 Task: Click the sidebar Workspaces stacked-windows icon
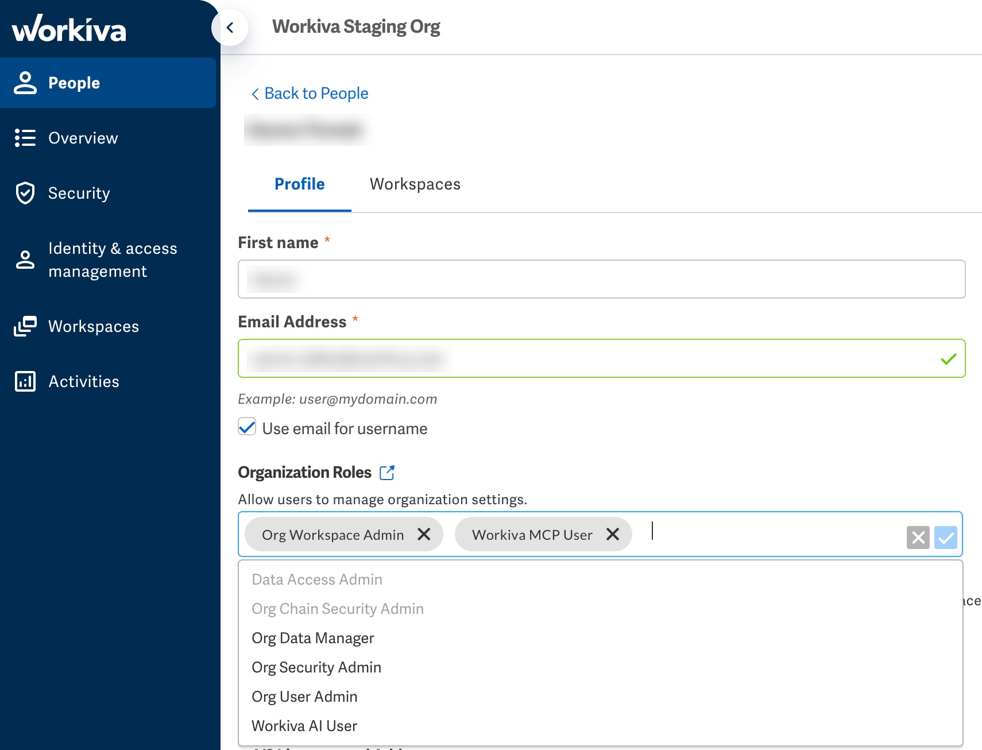click(25, 326)
